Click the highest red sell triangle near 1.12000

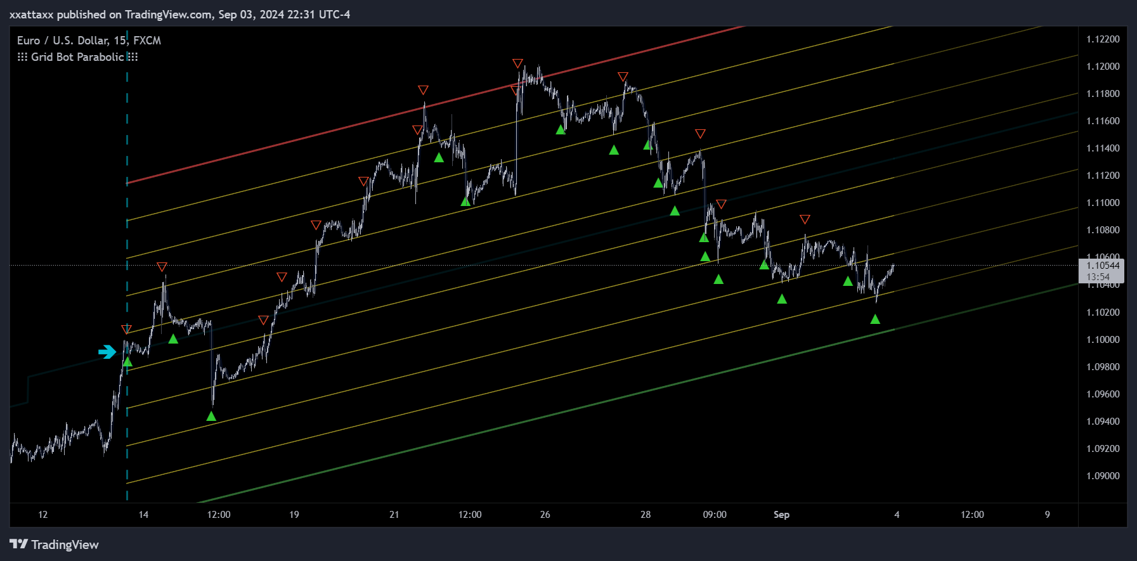point(517,63)
